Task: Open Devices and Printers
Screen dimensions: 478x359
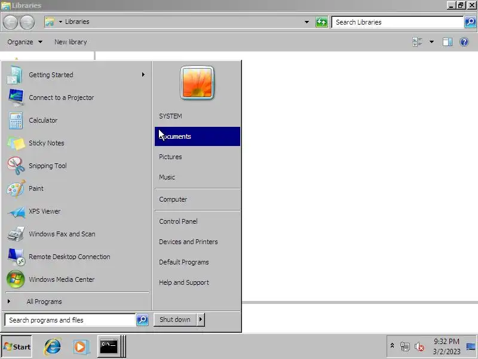Action: coord(197,242)
